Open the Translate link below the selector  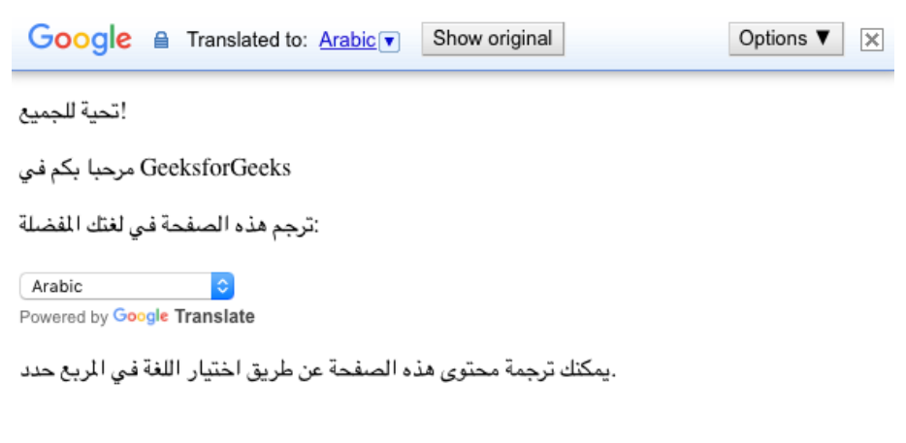[x=214, y=316]
